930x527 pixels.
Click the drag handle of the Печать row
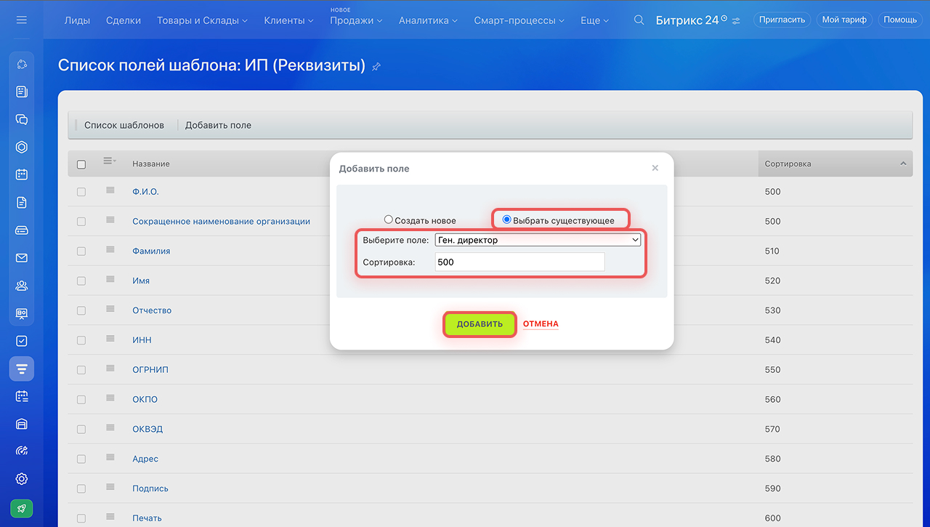click(x=110, y=517)
